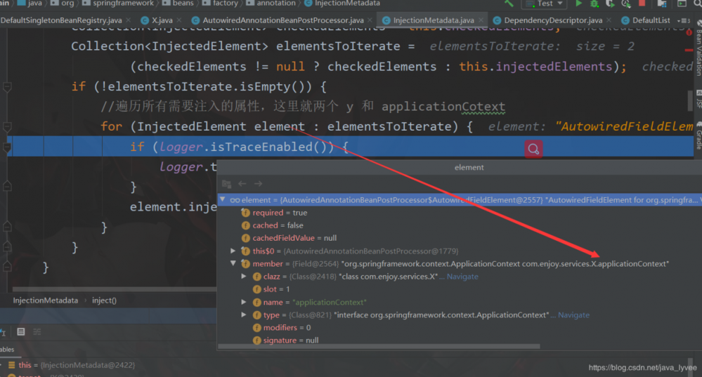Open hidden editor tabs list dropdown
The image size is (702, 377).
pyautogui.click(x=683, y=20)
